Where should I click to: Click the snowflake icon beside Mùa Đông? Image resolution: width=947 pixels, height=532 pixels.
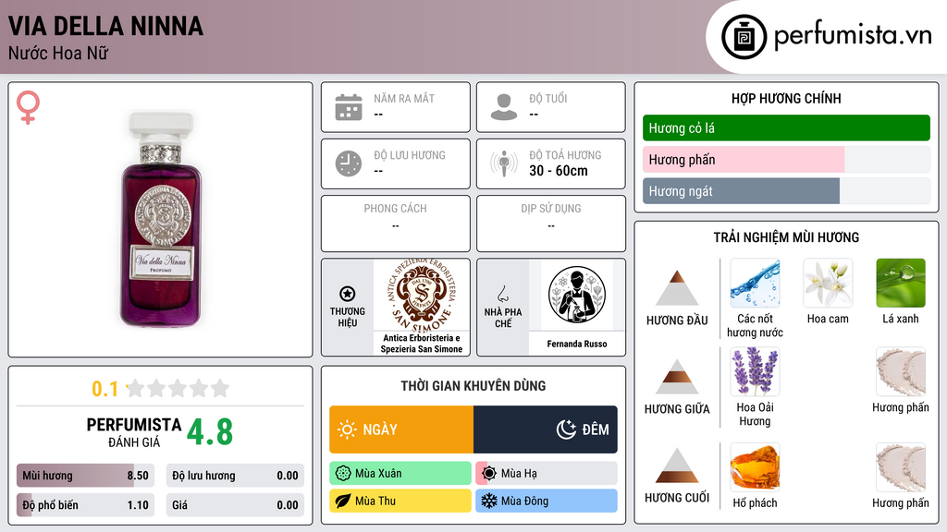(x=489, y=501)
